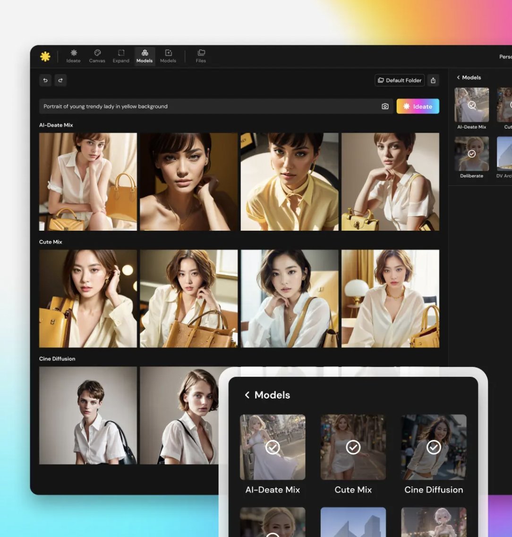This screenshot has width=512, height=537.
Task: Open the Ideate tab
Action: 73,57
